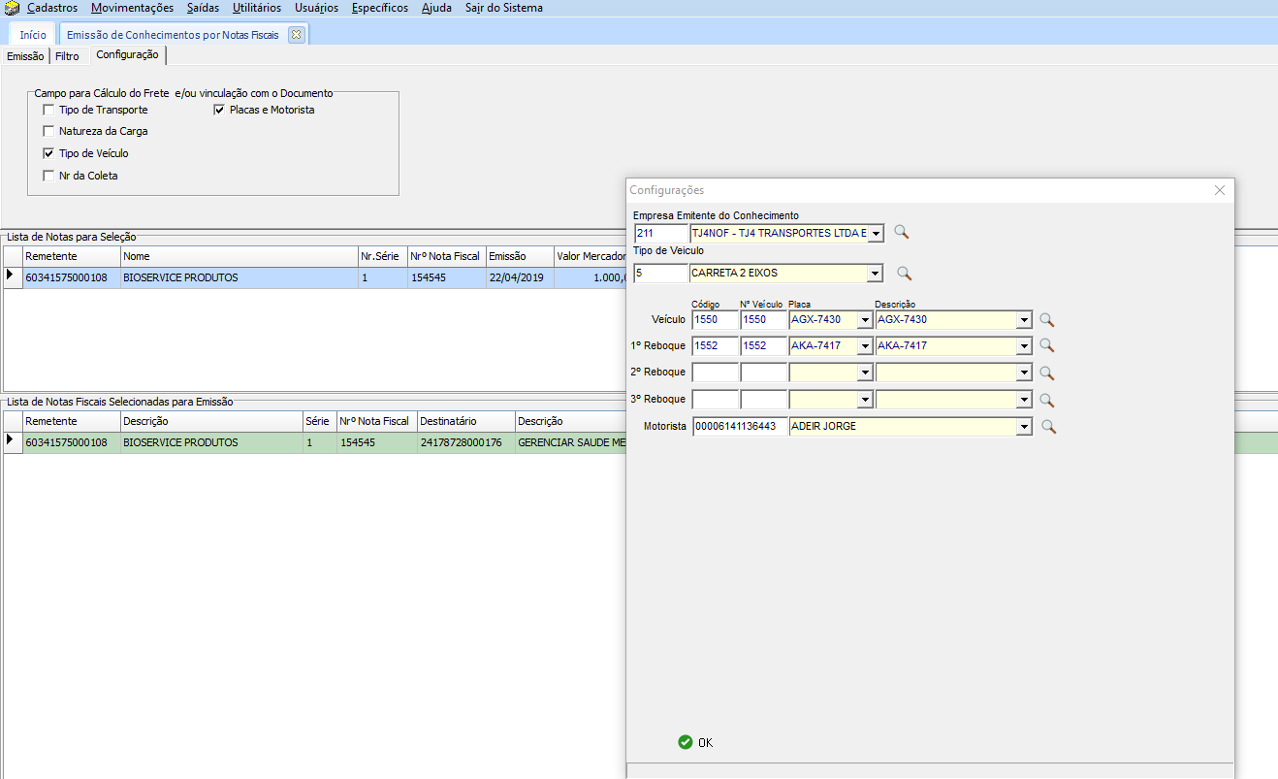Click the search icon for 1º Reboque
Image resolution: width=1278 pixels, height=779 pixels.
coord(1046,345)
